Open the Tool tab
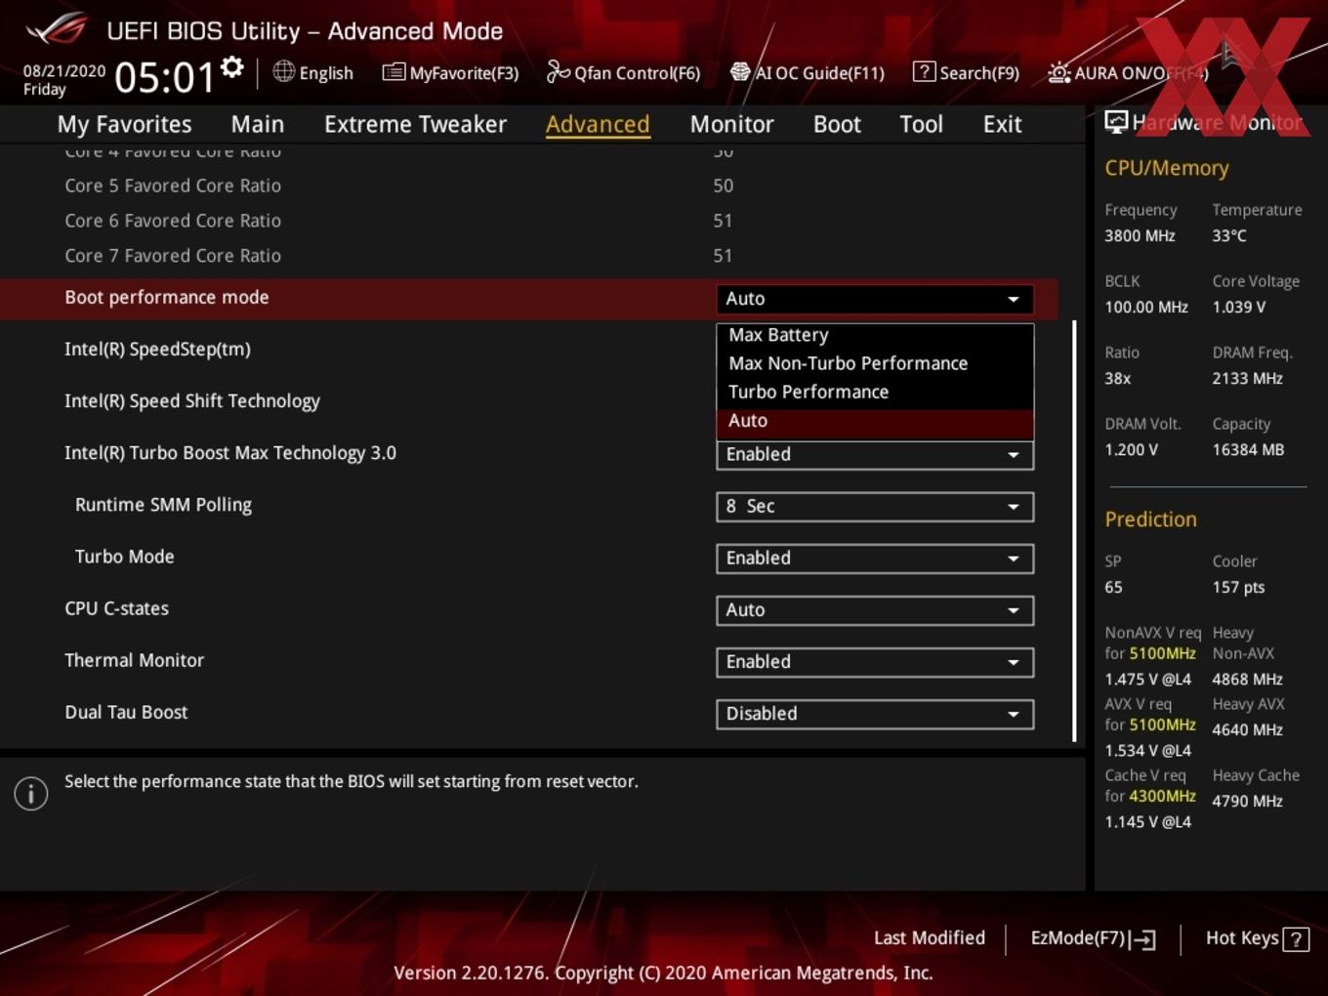Viewport: 1328px width, 996px height. [x=921, y=124]
